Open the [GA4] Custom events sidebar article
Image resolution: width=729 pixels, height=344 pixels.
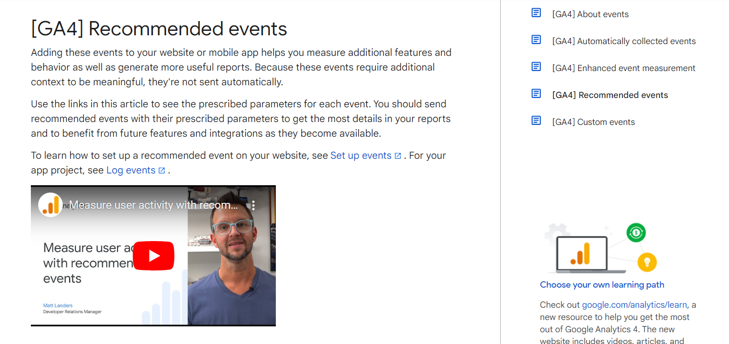(593, 122)
